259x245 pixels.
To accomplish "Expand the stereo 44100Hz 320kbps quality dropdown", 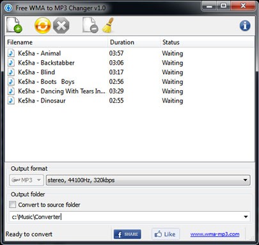I will (148, 180).
